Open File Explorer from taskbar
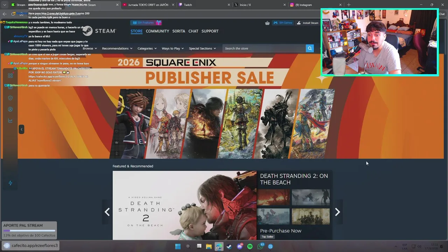This screenshot has width=448, height=252. (x=209, y=246)
